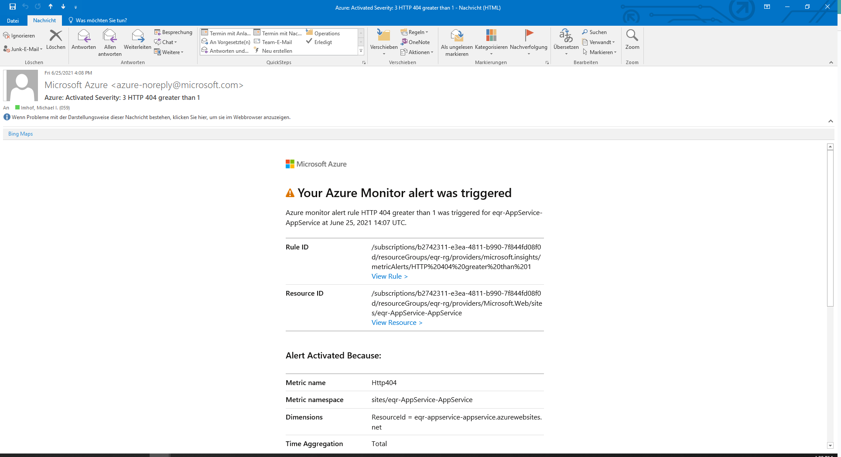Open the Weitere reply options
Screen dimensions: 841x457
[169, 52]
